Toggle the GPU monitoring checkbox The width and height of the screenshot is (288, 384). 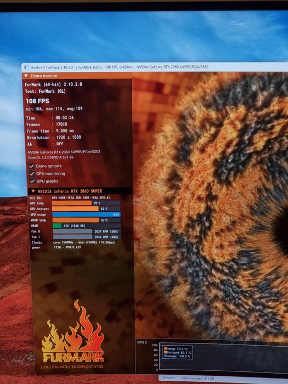point(32,174)
